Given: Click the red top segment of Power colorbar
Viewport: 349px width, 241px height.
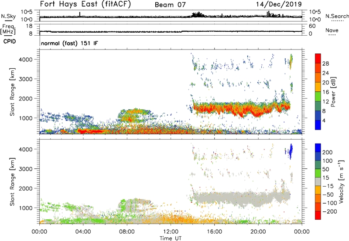Looking at the screenshot, I should click(x=318, y=58).
